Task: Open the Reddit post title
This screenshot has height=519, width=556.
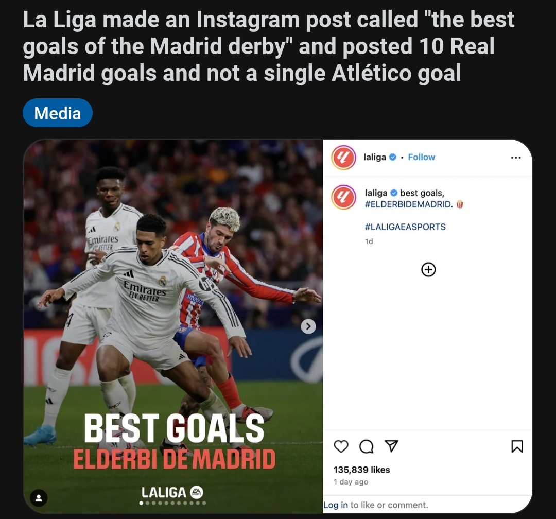Action: pyautogui.click(x=268, y=46)
